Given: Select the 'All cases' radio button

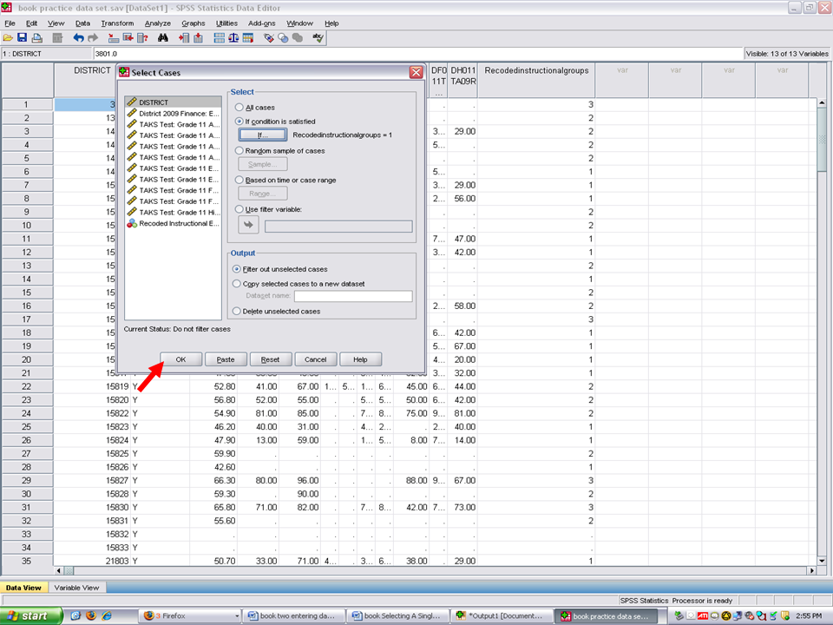Looking at the screenshot, I should pyautogui.click(x=238, y=107).
